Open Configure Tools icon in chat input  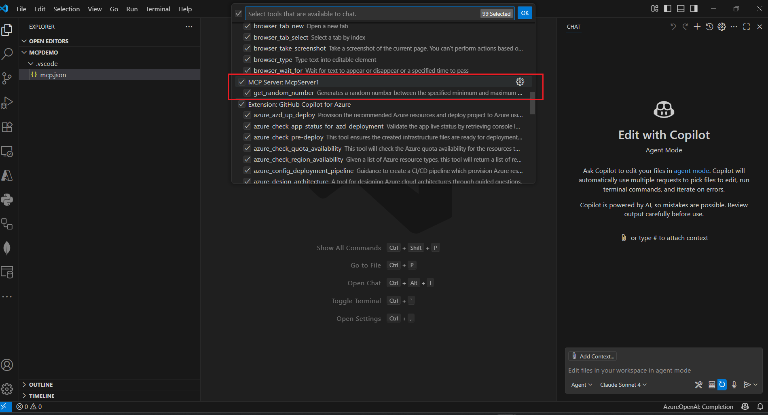coord(699,385)
